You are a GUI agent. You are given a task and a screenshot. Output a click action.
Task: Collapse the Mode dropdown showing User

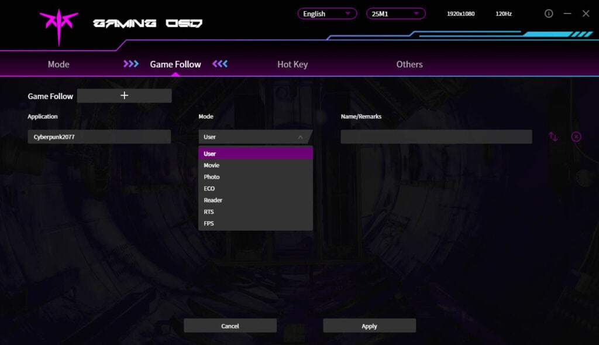click(x=255, y=137)
